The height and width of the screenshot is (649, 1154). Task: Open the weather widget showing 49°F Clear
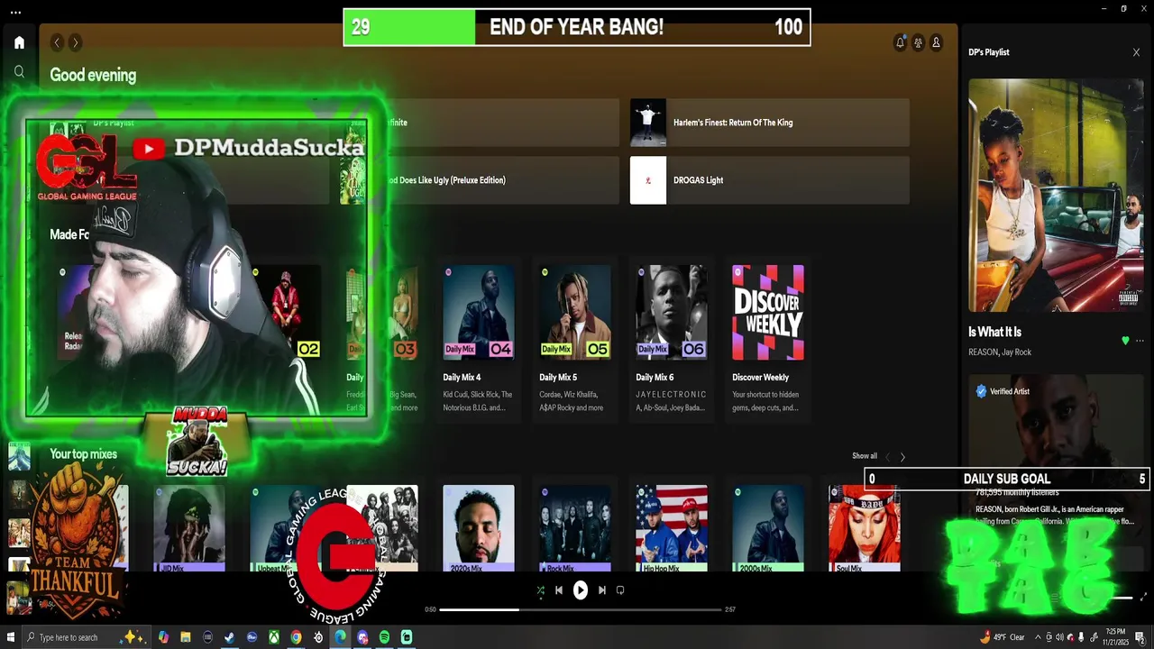(x=1003, y=637)
